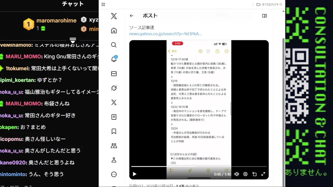
Task: Click the ソース記事達 post text
Action: [x=142, y=28]
